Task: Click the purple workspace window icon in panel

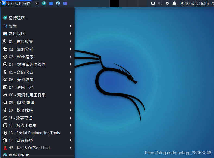Action: click(65, 3)
